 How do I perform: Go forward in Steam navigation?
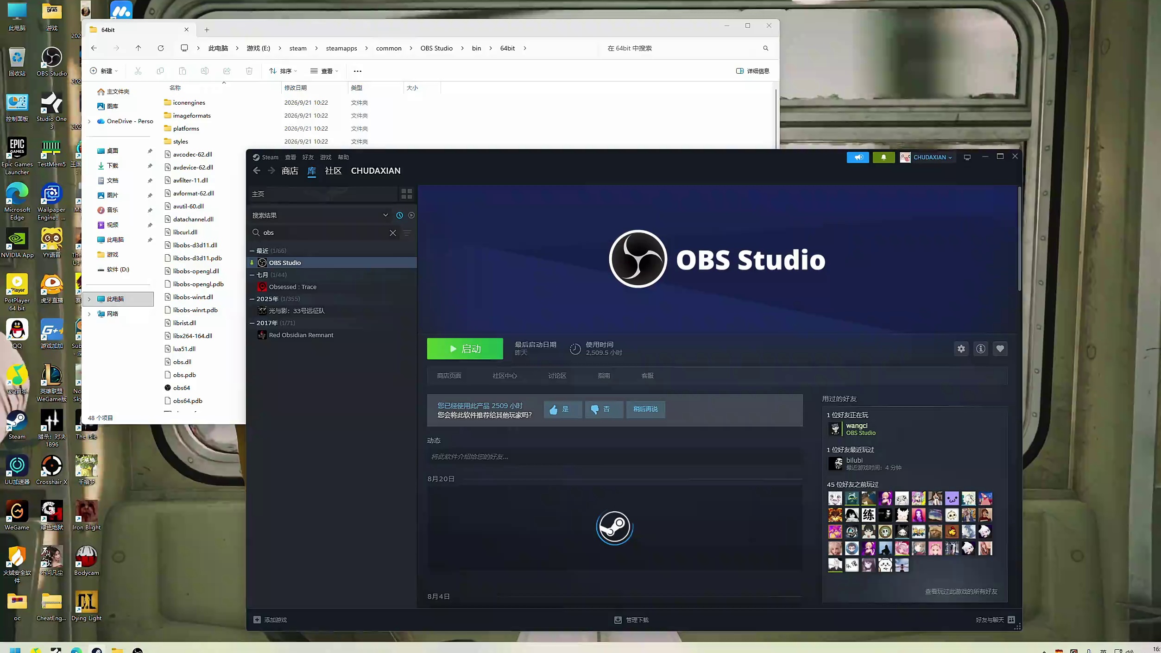point(271,171)
